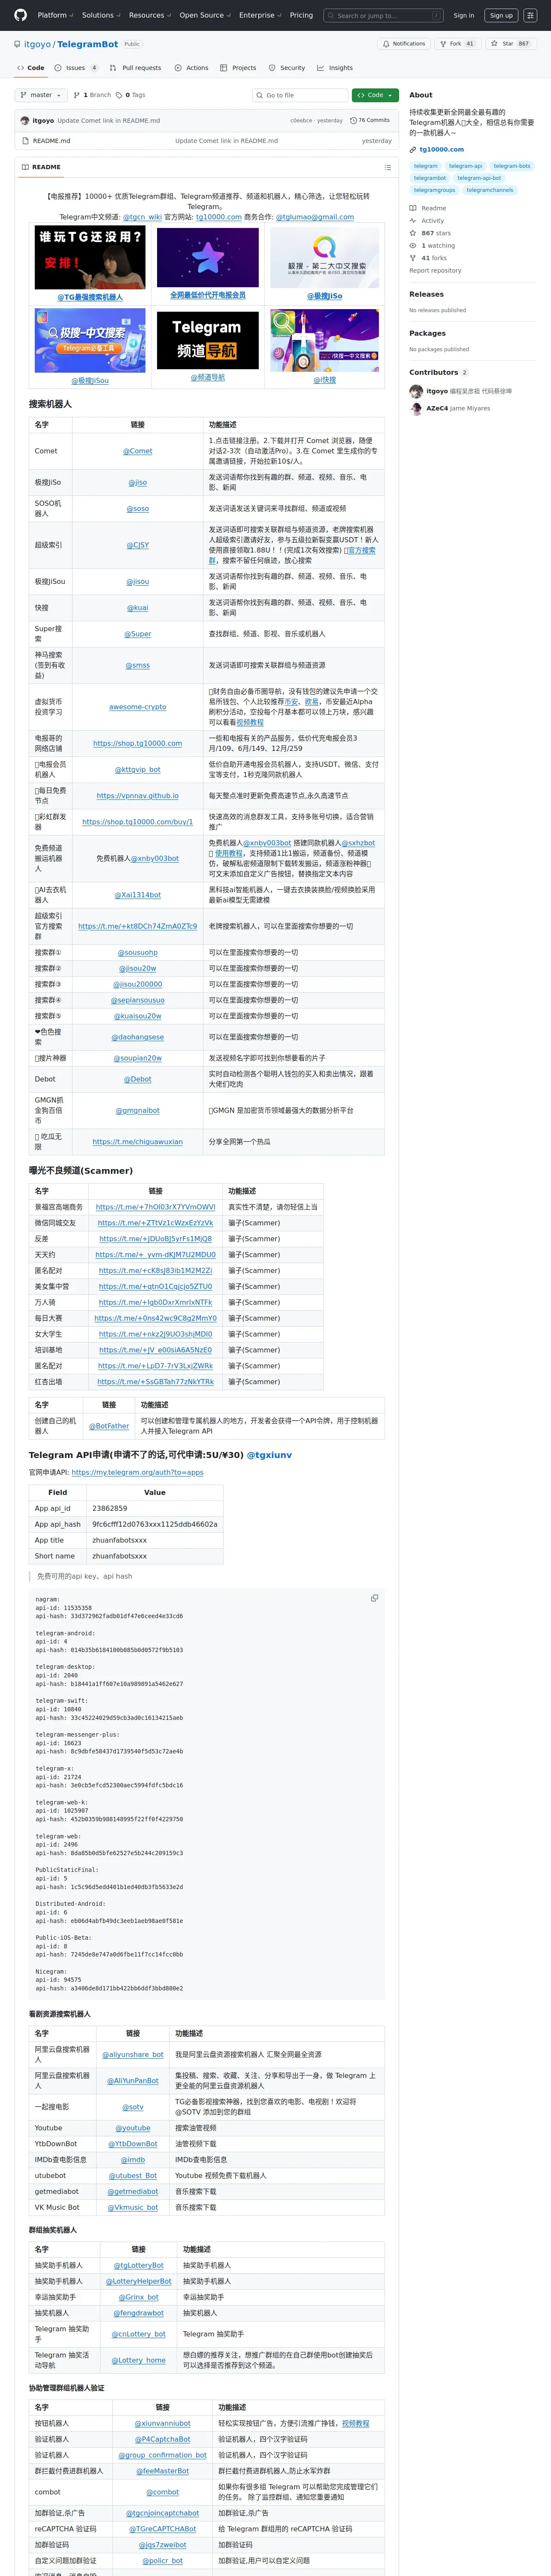Open Notifications bell button
This screenshot has height=2576, width=551.
403,44
